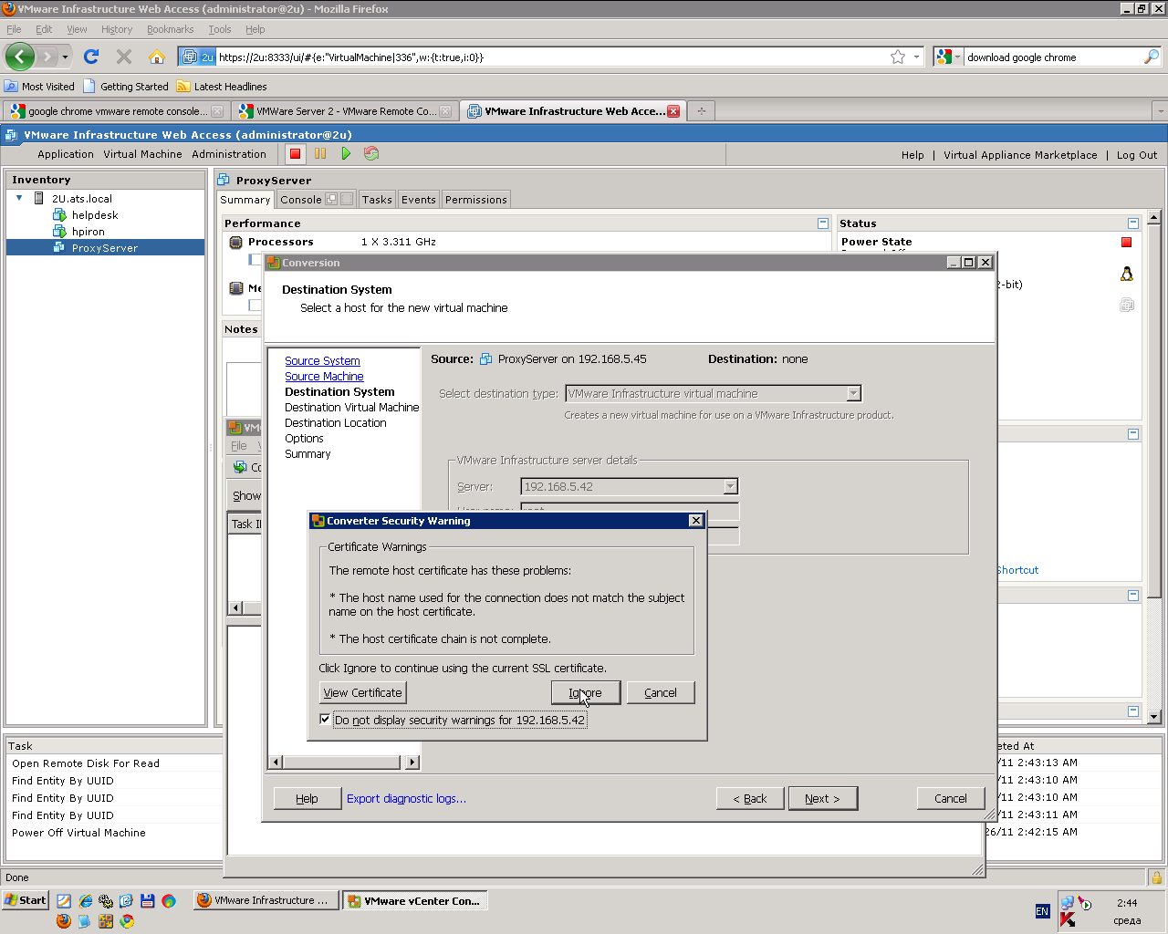Open console in new window icon
Image resolution: width=1168 pixels, height=934 pixels.
[331, 199]
